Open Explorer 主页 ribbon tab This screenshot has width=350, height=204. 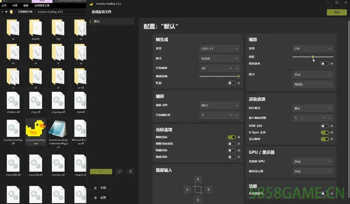pos(4,5)
